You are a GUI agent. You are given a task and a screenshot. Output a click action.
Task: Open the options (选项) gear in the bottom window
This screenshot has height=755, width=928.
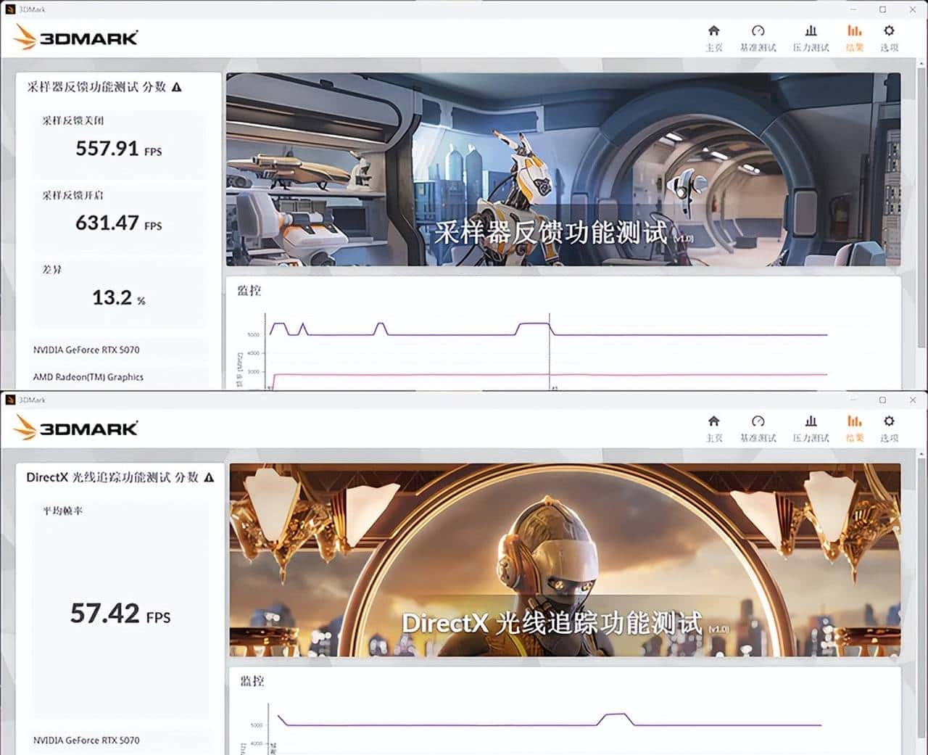point(889,428)
